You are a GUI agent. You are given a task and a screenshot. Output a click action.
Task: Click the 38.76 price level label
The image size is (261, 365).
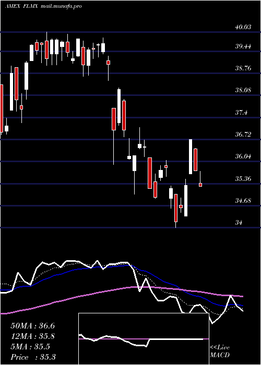[243, 68]
